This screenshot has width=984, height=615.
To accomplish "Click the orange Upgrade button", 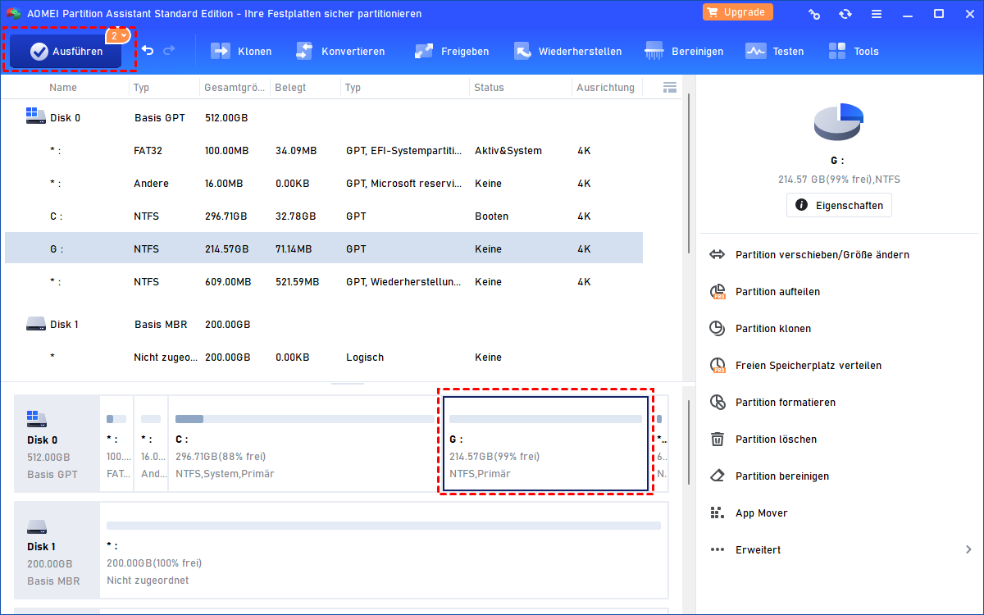I will click(x=738, y=12).
